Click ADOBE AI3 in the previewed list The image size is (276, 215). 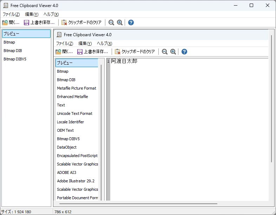point(66,172)
